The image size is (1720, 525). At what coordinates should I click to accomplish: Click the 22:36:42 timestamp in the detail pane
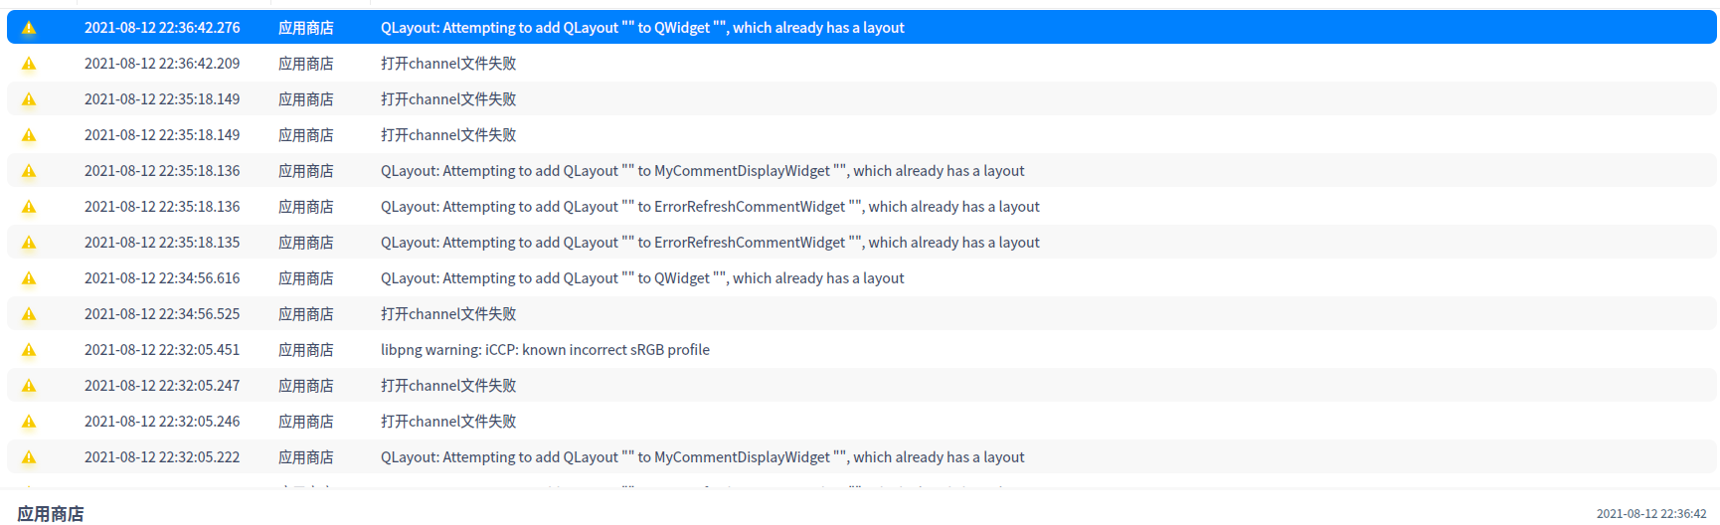tap(1650, 514)
